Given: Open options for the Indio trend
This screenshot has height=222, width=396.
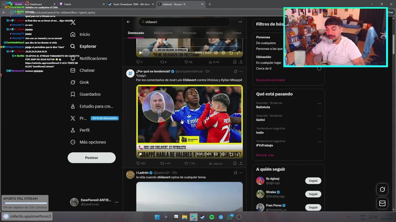Looking at the screenshot, I should pyautogui.click(x=319, y=129).
